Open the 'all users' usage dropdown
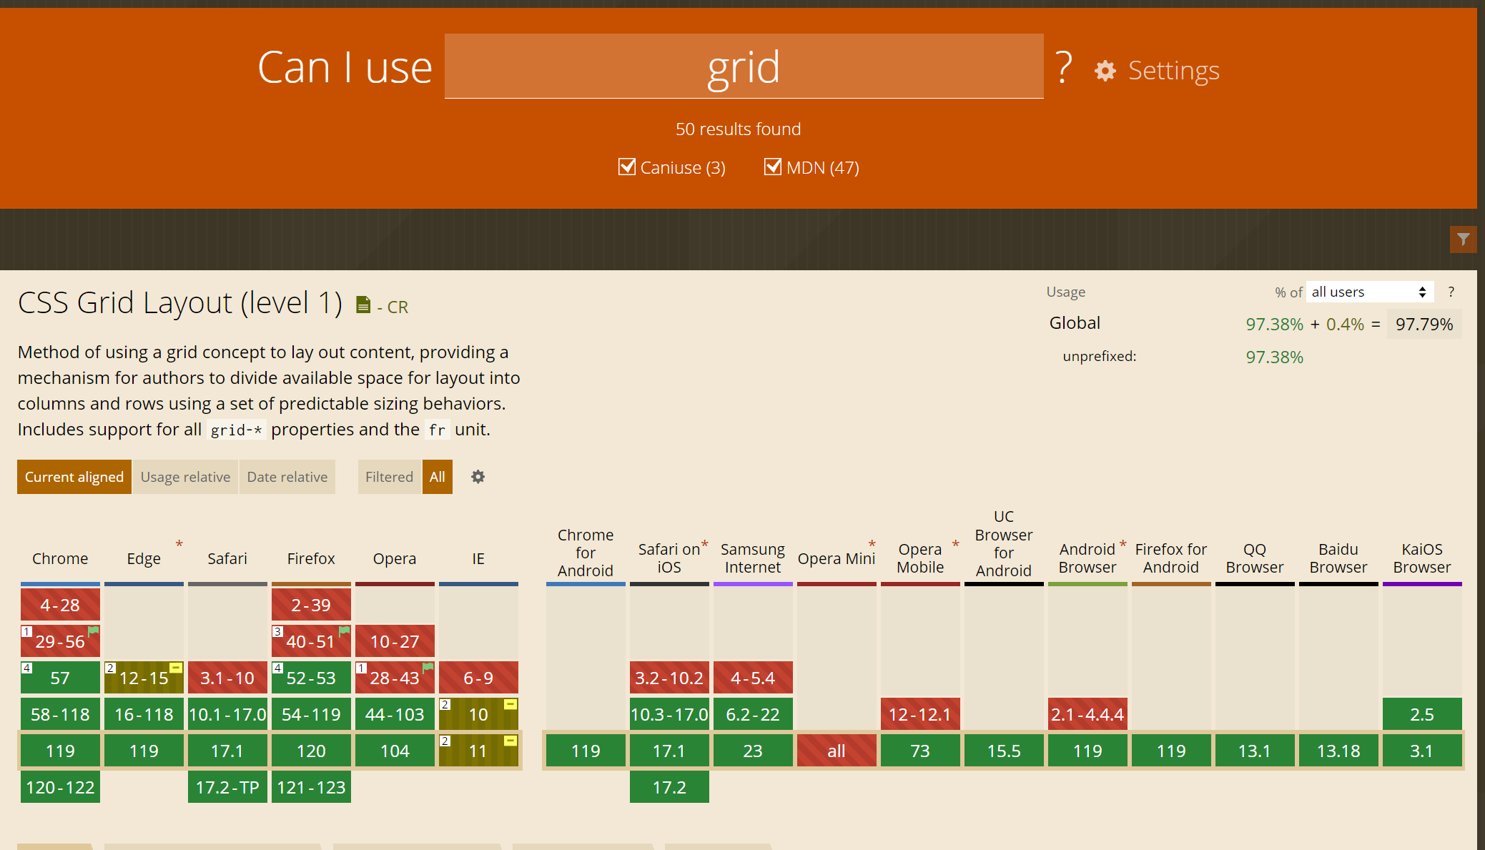The height and width of the screenshot is (850, 1485). 1369,292
